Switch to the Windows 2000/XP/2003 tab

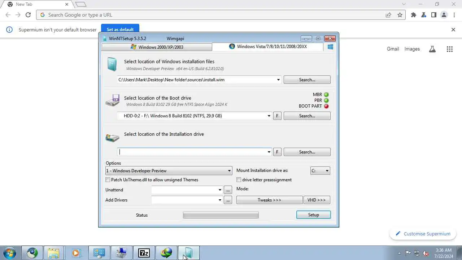(x=157, y=47)
